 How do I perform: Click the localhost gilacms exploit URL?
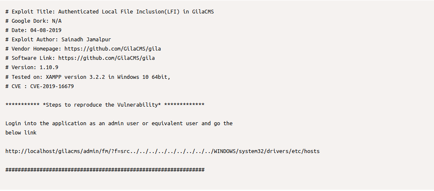click(163, 151)
